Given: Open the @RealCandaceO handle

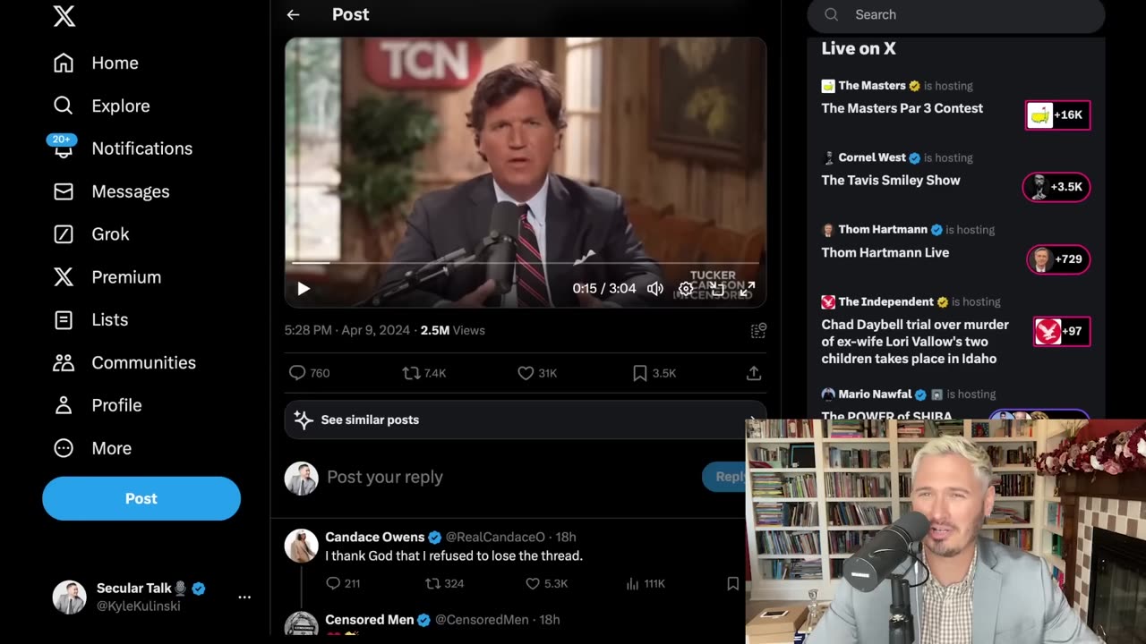Looking at the screenshot, I should point(495,537).
